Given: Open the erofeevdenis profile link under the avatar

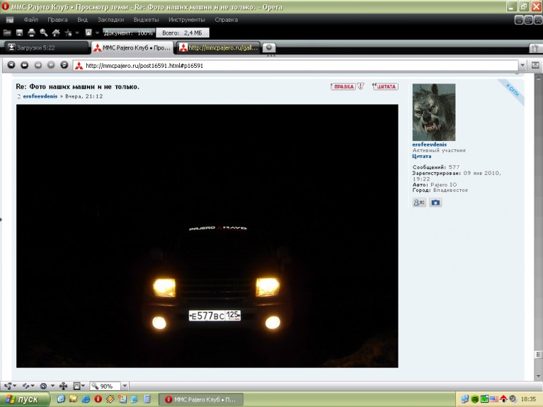Looking at the screenshot, I should coord(430,144).
